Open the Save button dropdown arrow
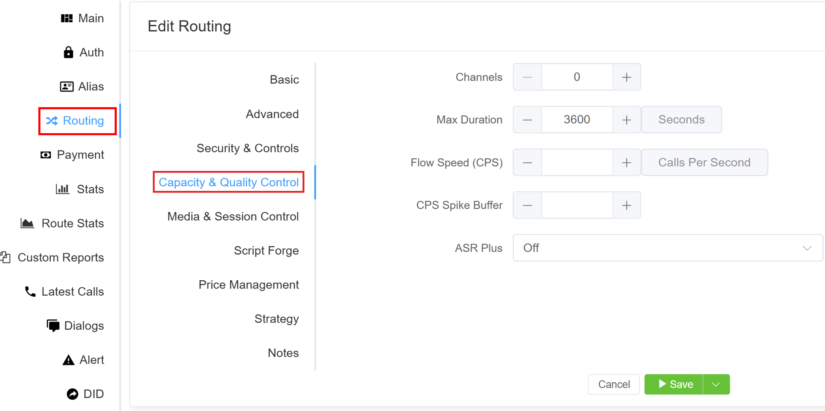The image size is (825, 411). tap(716, 385)
